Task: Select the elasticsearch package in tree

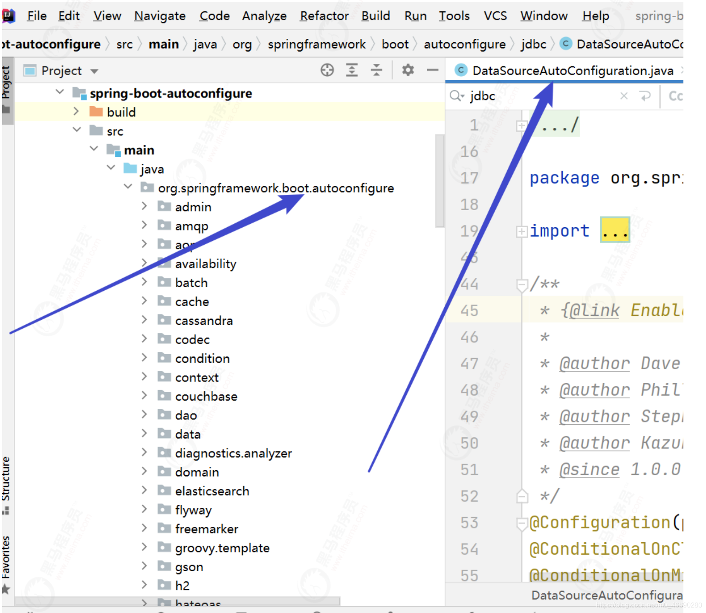Action: click(x=212, y=491)
